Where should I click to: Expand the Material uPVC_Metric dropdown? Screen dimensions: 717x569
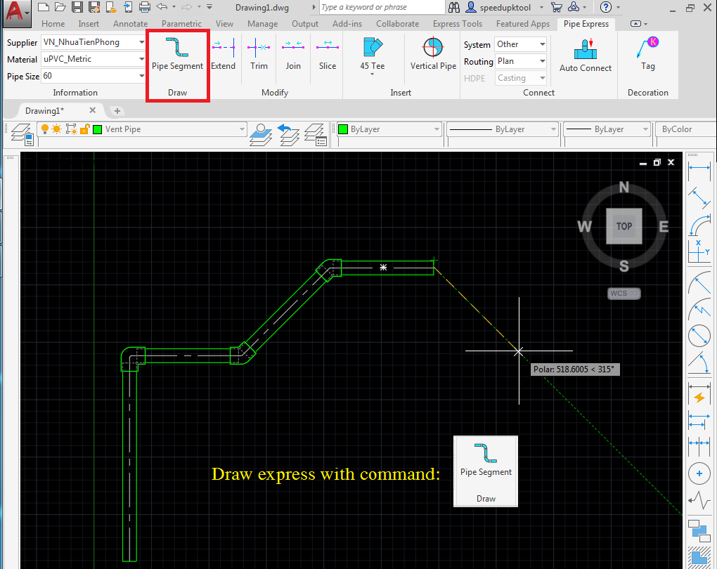coord(141,59)
